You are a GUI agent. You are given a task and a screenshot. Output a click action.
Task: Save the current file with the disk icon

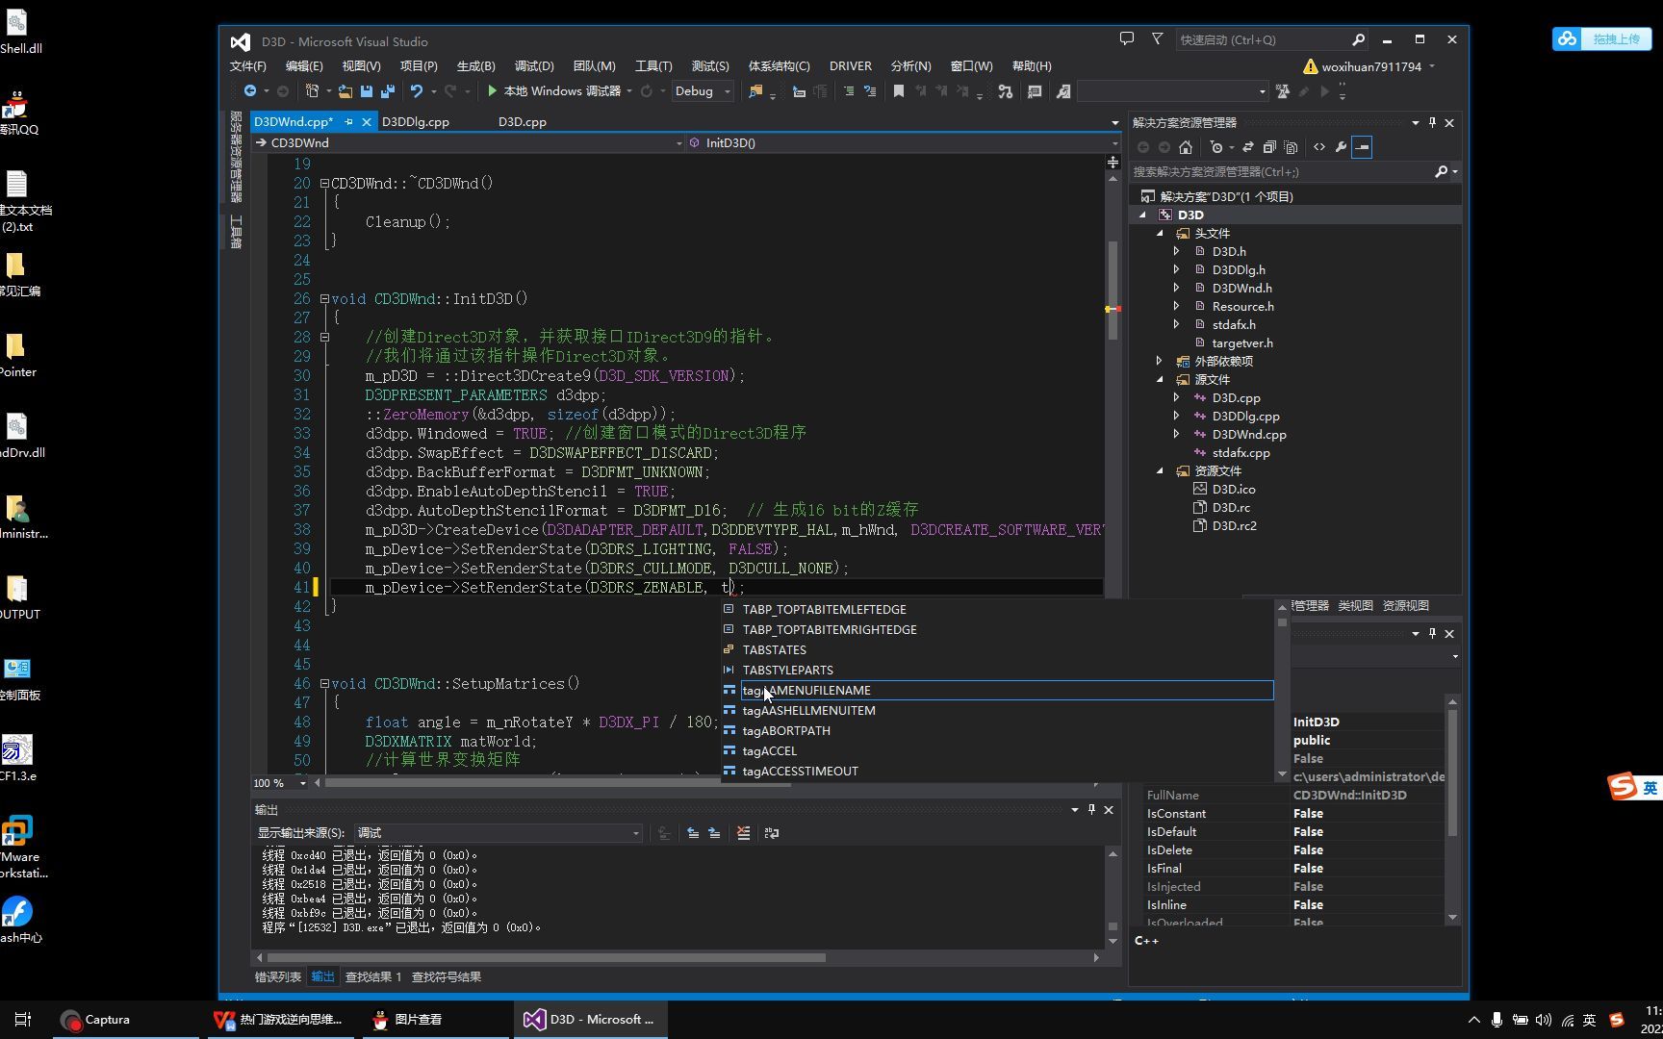(x=367, y=91)
